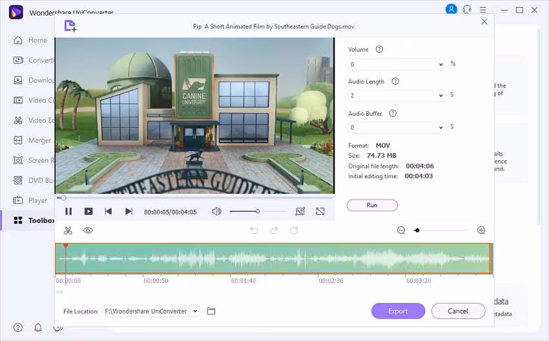Click the red playhead marker on waveform

click(66, 246)
